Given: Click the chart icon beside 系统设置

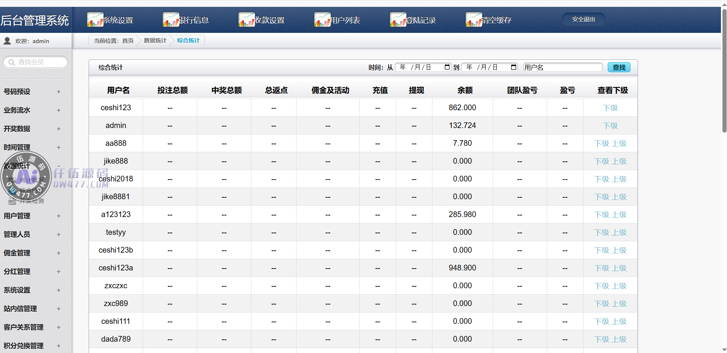Looking at the screenshot, I should pos(95,20).
